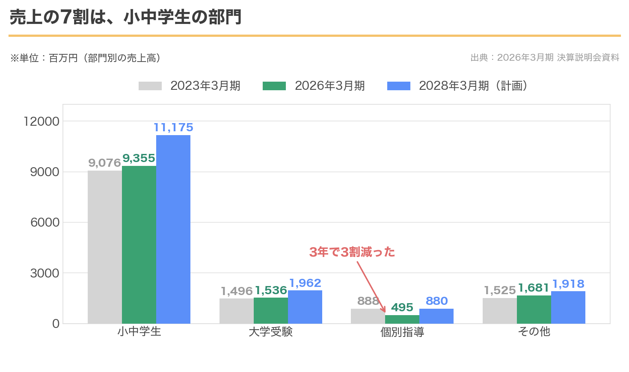Click the red annotation text 3年で3割減った
Screen dimensions: 629x372
[x=352, y=252]
